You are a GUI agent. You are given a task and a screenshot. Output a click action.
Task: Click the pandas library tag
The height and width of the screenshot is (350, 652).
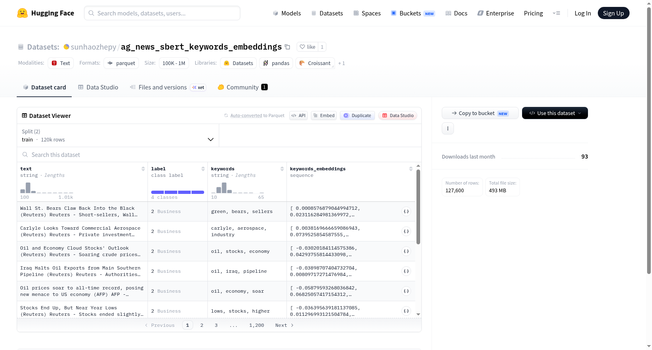pos(276,63)
